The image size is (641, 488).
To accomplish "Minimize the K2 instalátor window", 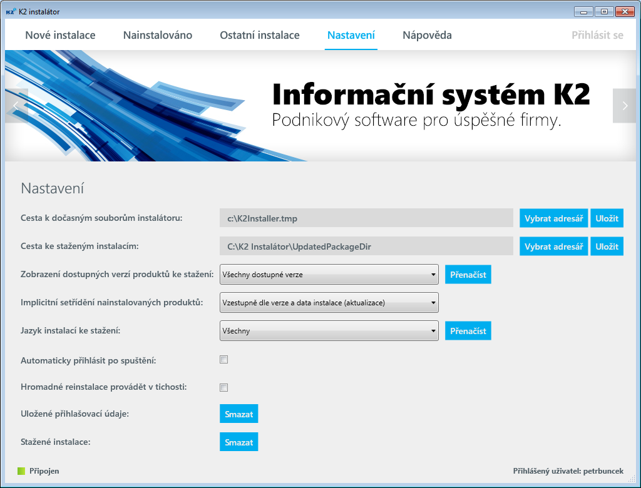I will coord(584,11).
